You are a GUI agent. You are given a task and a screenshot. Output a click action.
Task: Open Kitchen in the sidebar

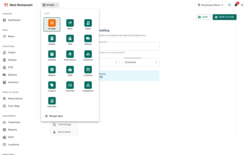[19, 60]
